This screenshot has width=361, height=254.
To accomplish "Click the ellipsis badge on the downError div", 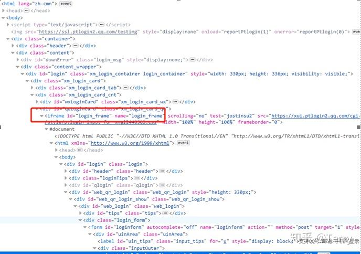I will coord(193,60).
